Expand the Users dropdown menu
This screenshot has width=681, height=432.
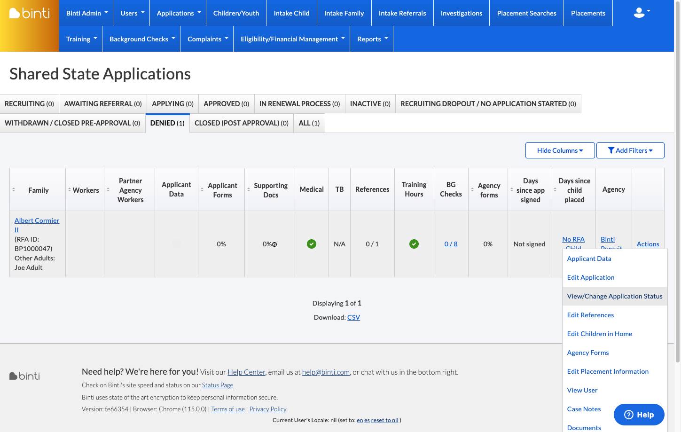[x=132, y=13]
